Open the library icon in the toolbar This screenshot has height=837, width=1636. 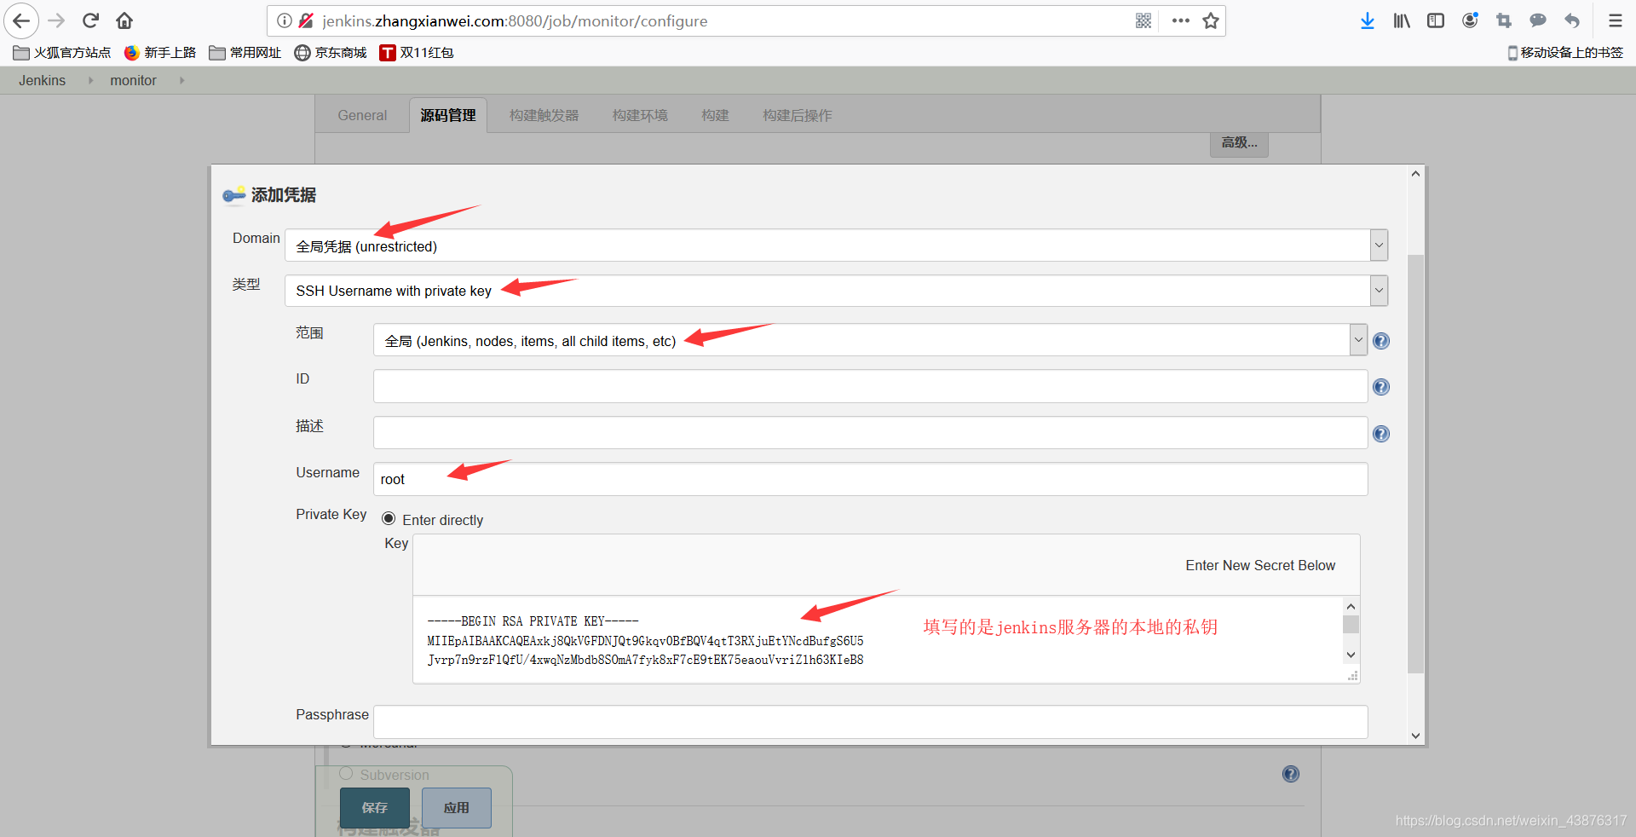pos(1402,20)
